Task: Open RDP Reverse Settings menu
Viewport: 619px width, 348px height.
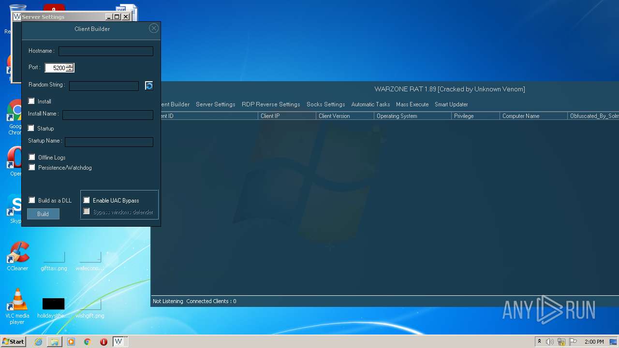Action: [271, 104]
